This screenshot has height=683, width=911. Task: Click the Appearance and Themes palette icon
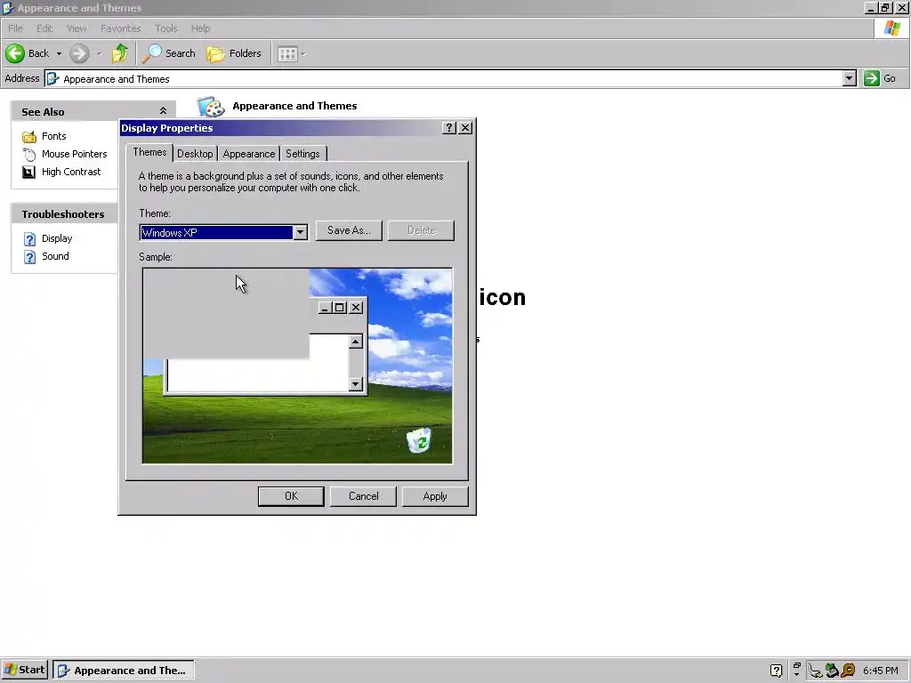coord(210,107)
